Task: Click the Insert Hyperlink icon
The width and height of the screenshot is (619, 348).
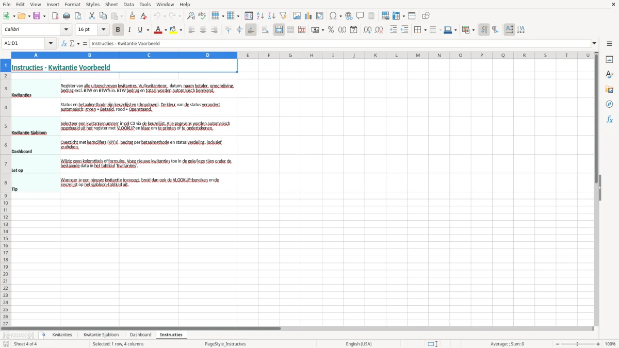Action: (349, 16)
